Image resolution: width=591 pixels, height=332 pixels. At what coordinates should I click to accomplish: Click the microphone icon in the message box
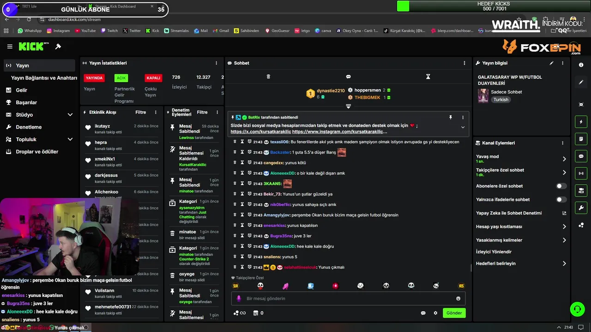pos(239,298)
